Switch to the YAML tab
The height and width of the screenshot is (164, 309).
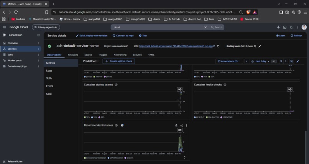tap(151, 55)
